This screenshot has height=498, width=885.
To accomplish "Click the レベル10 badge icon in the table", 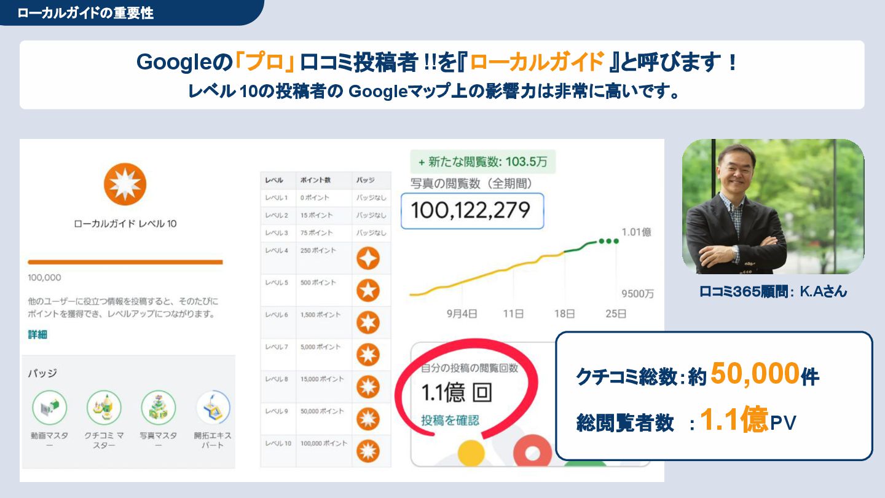I will click(x=368, y=451).
